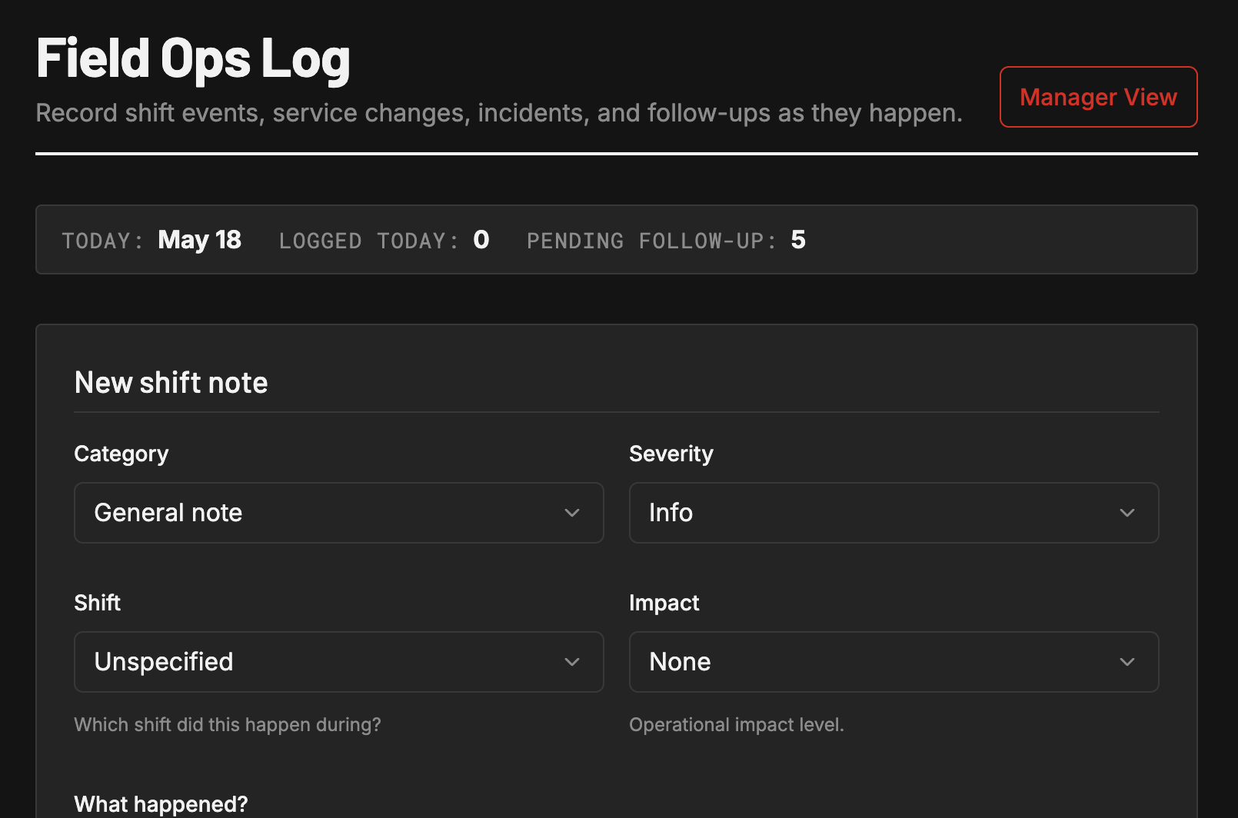
Task: Click 'Which shift did this happen during?' hint
Action: [228, 725]
